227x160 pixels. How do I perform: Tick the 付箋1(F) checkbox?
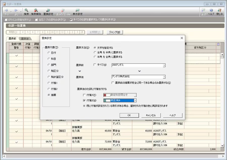coord(84,95)
